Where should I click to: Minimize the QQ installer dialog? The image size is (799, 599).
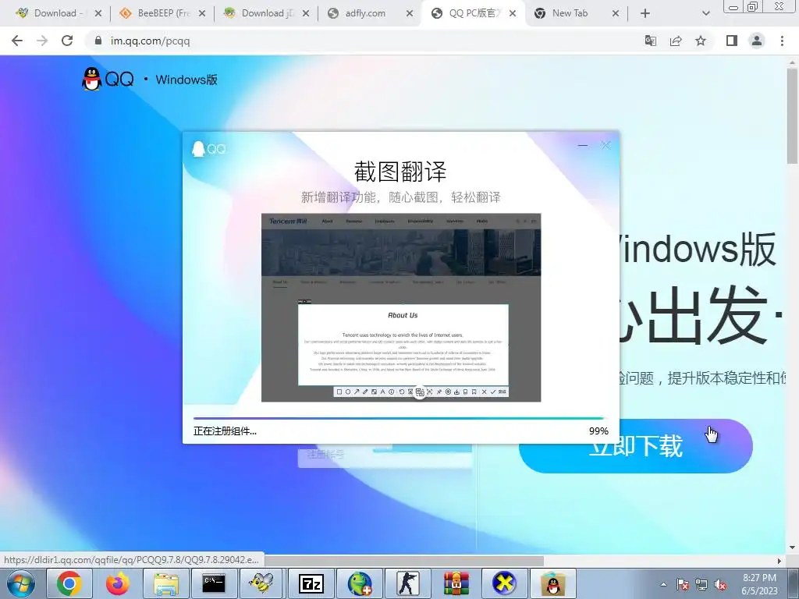click(x=583, y=146)
